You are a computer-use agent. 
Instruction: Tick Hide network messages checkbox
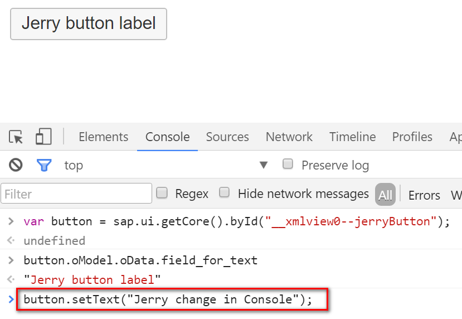tap(225, 193)
